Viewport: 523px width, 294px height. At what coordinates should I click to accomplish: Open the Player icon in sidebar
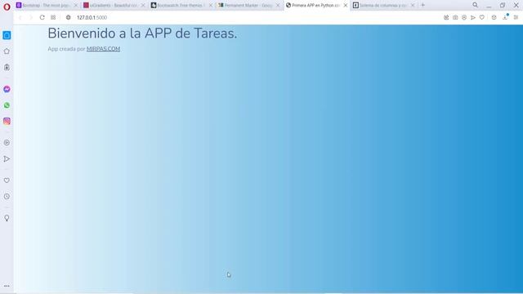[x=7, y=143]
